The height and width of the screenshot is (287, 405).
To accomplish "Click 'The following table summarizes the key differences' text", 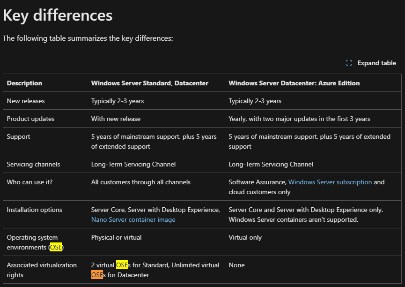I will click(x=88, y=38).
